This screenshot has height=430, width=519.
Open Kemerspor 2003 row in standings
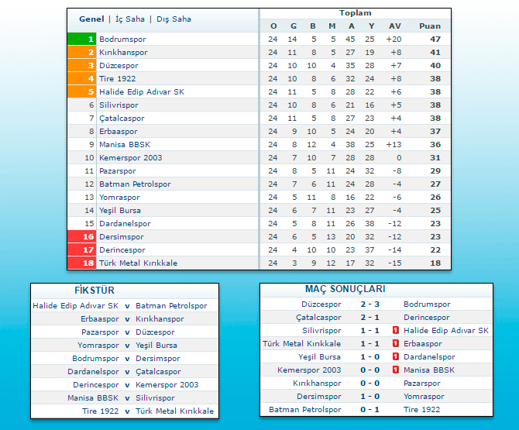(130, 157)
